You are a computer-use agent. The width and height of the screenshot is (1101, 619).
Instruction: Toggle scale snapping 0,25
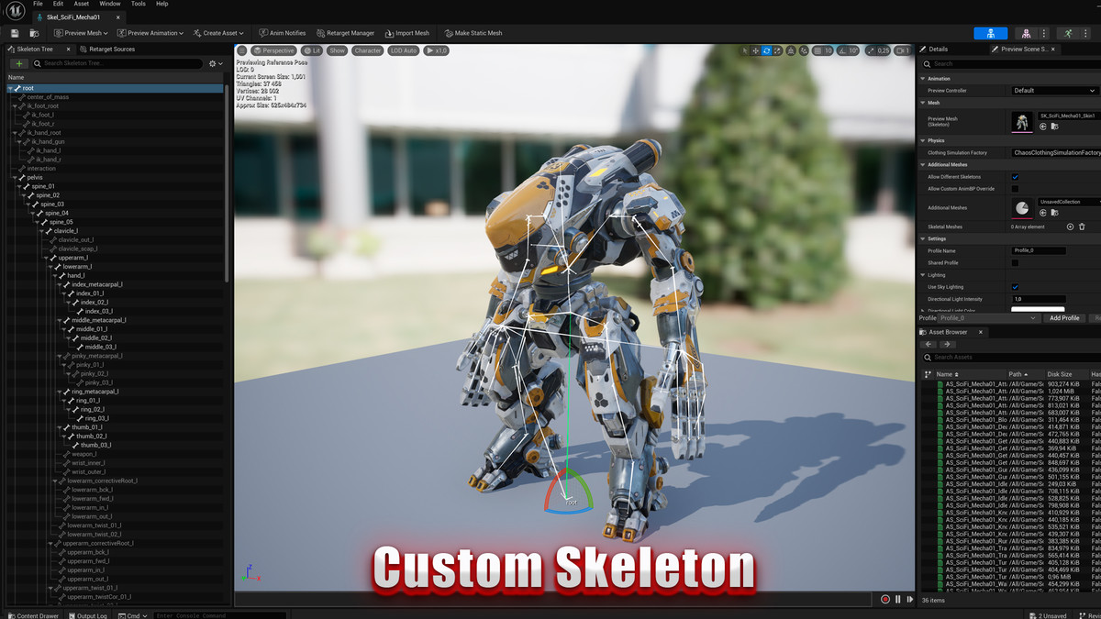pyautogui.click(x=878, y=50)
